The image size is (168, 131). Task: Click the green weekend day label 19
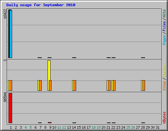tap(98, 127)
